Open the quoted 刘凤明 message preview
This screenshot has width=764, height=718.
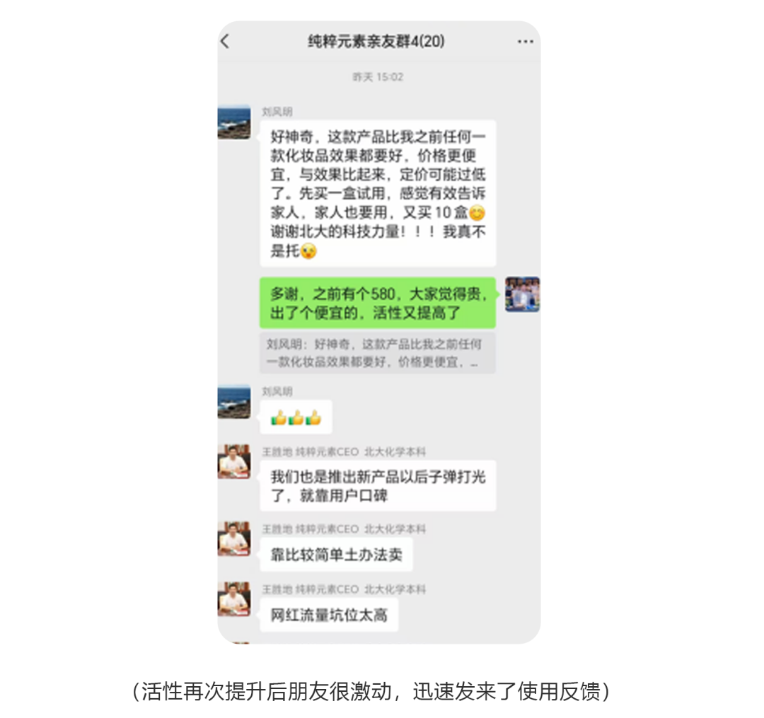pyautogui.click(x=378, y=353)
